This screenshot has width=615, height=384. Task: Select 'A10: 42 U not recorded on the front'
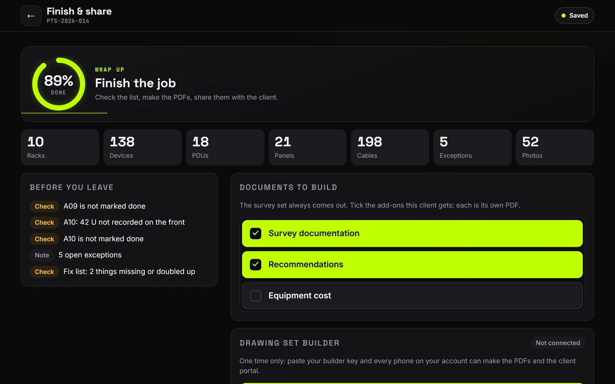pyautogui.click(x=124, y=222)
